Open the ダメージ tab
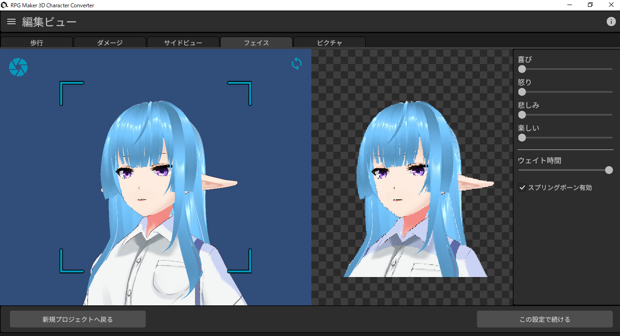This screenshot has width=620, height=336. pyautogui.click(x=109, y=43)
